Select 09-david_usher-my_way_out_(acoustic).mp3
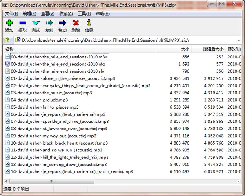The width and height of the screenshot is (245, 196). coord(53,136)
